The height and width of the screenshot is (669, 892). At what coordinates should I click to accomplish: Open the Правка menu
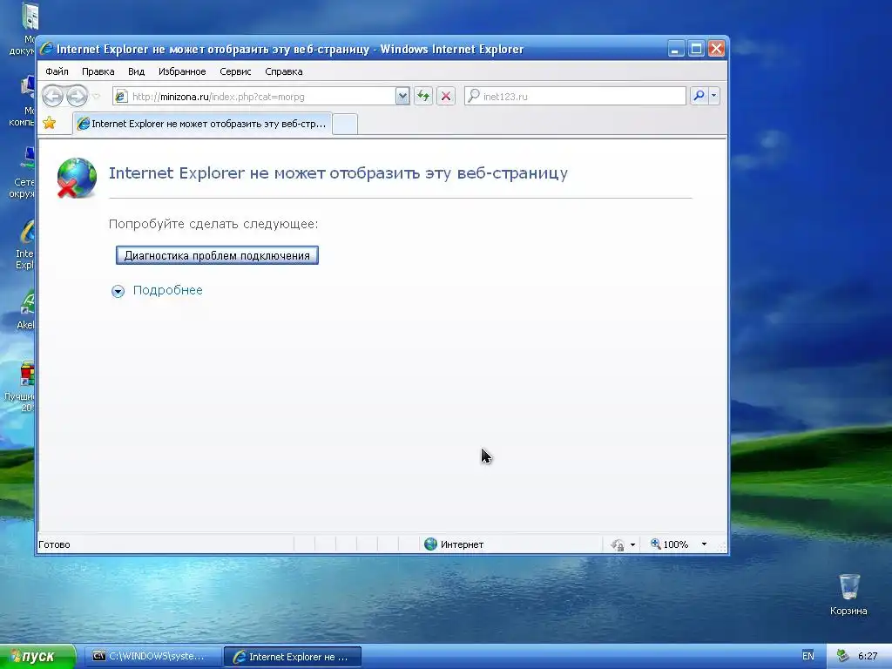[x=98, y=71]
